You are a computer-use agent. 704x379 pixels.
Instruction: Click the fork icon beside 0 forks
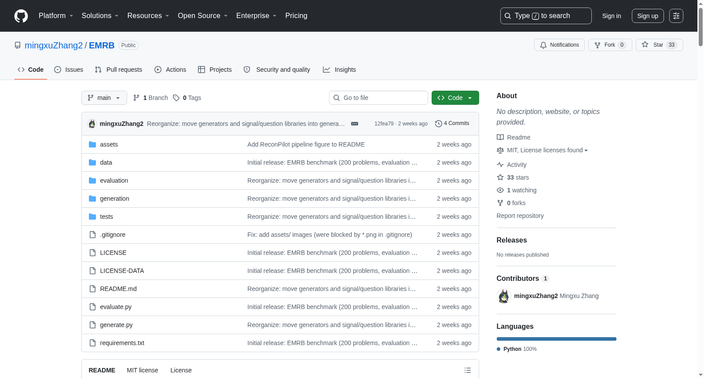(x=500, y=203)
